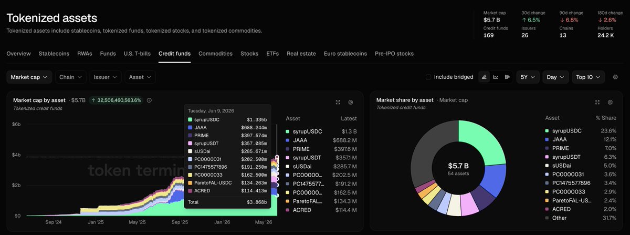The height and width of the screenshot is (235, 630).
Task: Go to the ETFs tab
Action: pos(272,54)
